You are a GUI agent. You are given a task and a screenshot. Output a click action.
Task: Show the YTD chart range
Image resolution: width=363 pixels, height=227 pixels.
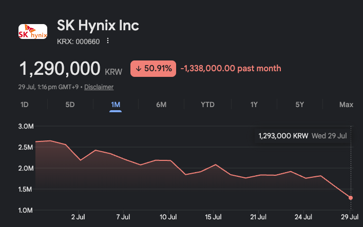point(207,105)
